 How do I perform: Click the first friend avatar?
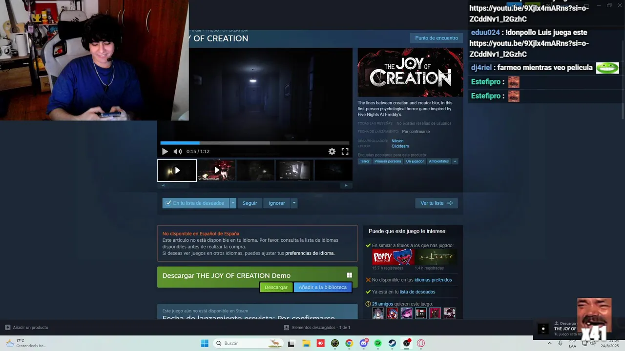(x=378, y=313)
